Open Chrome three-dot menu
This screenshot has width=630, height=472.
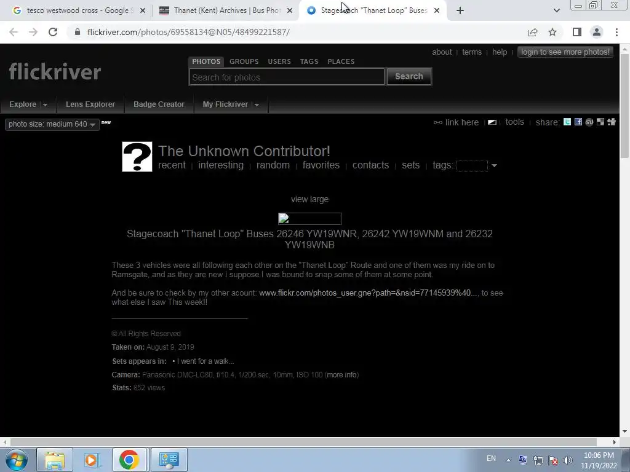[x=616, y=32]
